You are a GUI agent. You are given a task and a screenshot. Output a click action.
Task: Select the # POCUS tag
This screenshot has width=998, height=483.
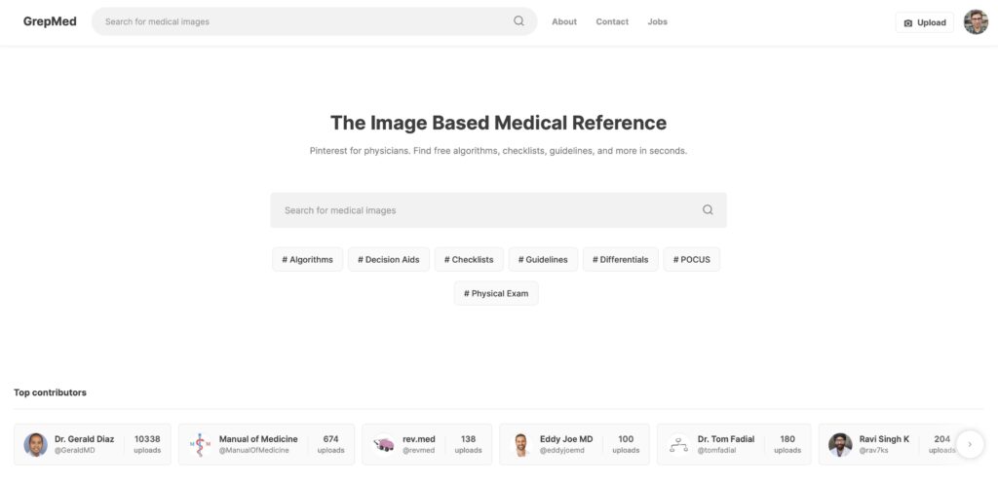pyautogui.click(x=692, y=259)
